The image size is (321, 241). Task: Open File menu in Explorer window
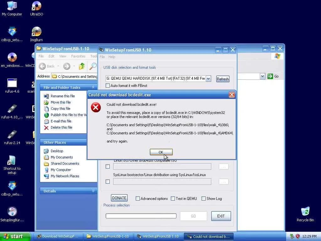(41, 56)
